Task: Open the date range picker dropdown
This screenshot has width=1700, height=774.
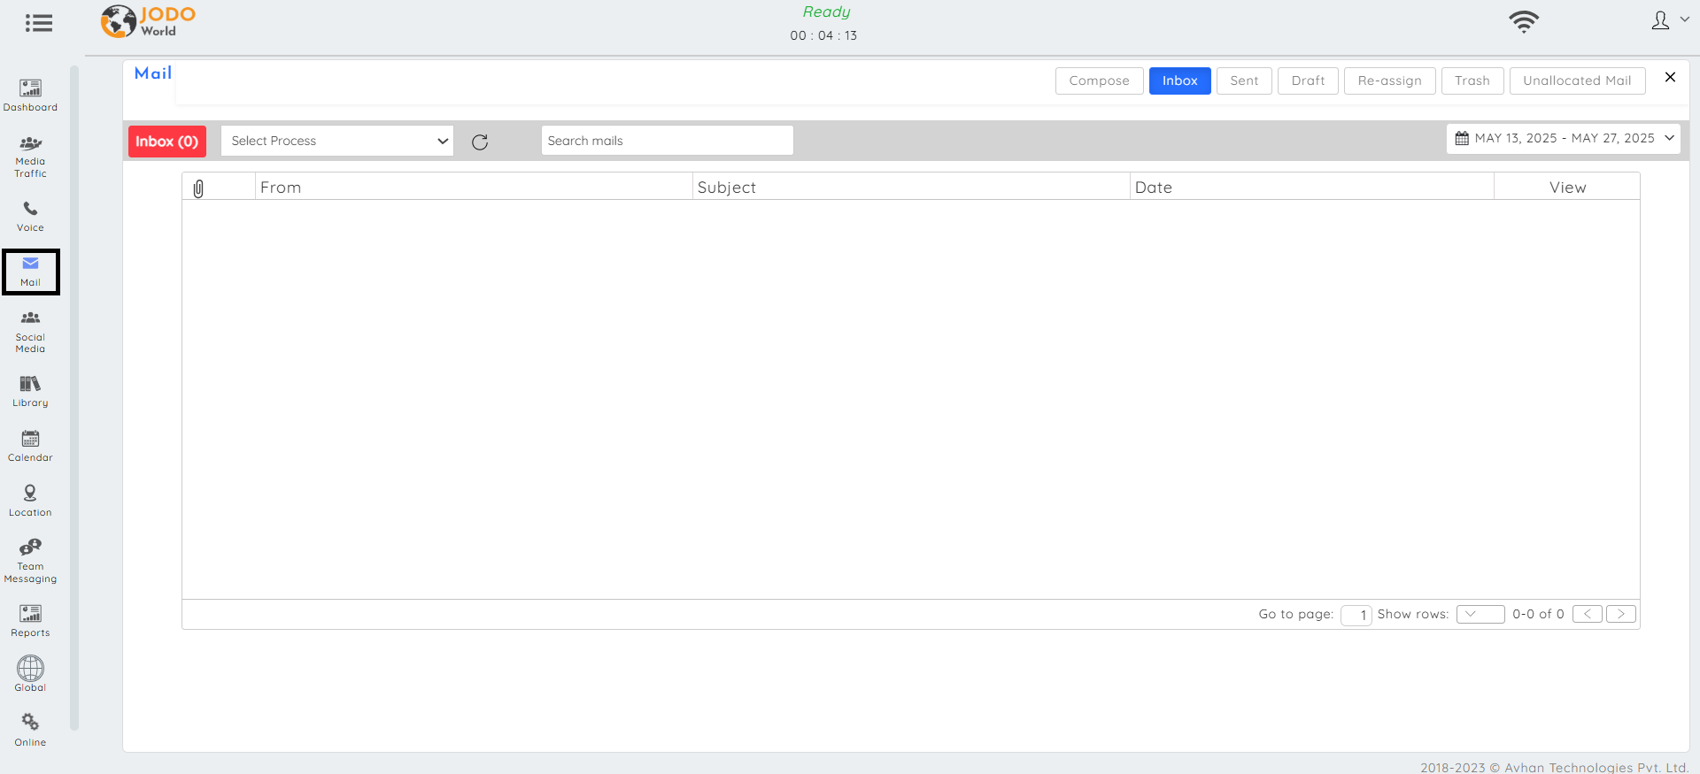Action: click(1563, 138)
